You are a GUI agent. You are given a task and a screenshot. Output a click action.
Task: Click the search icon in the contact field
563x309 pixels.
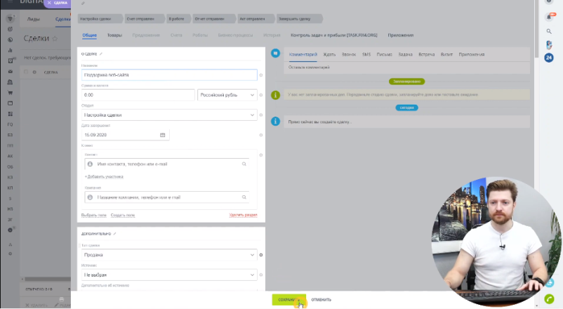pyautogui.click(x=244, y=164)
